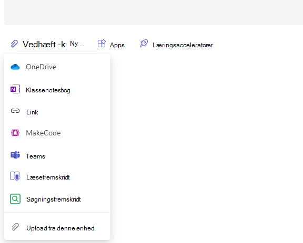Choose Klassenotesbog menu entry
The image size is (303, 243).
pyautogui.click(x=48, y=90)
